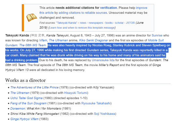This screenshot has height=121, width=176.
Task: Click '(directed episodes 1-10)' text
Action: [x=70, y=98]
